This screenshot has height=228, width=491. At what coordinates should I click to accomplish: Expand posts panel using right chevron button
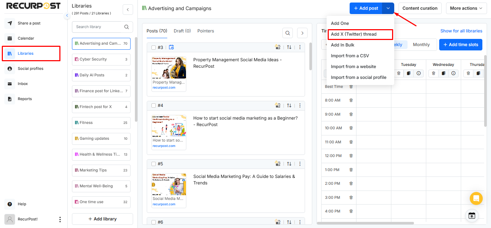(302, 33)
